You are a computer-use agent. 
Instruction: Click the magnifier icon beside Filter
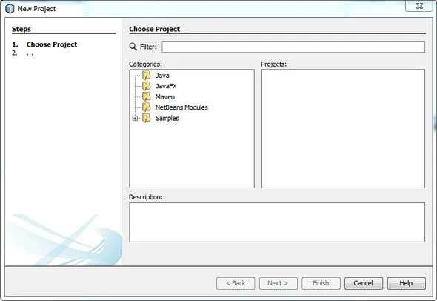click(x=133, y=47)
